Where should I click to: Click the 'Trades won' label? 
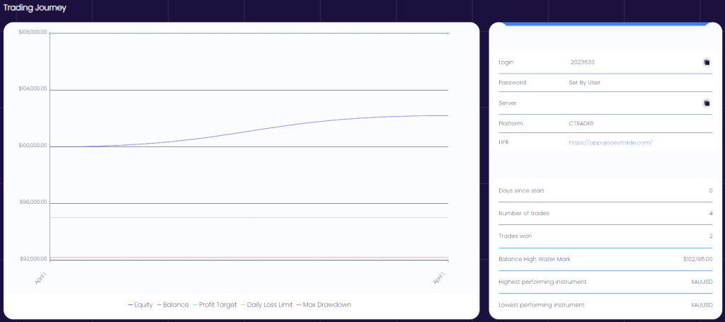(x=515, y=236)
